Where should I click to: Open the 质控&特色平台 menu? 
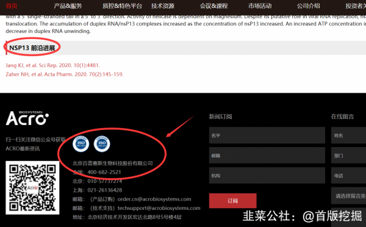tap(122, 6)
